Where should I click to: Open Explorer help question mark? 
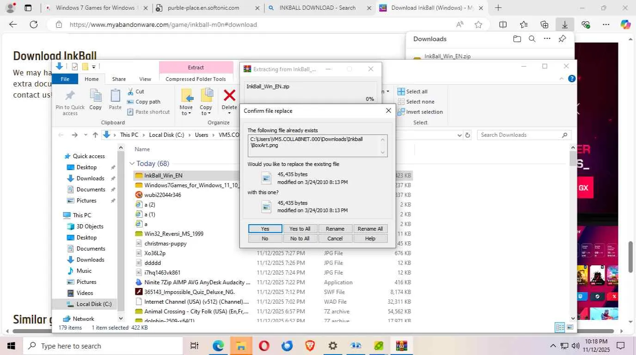pos(572,79)
